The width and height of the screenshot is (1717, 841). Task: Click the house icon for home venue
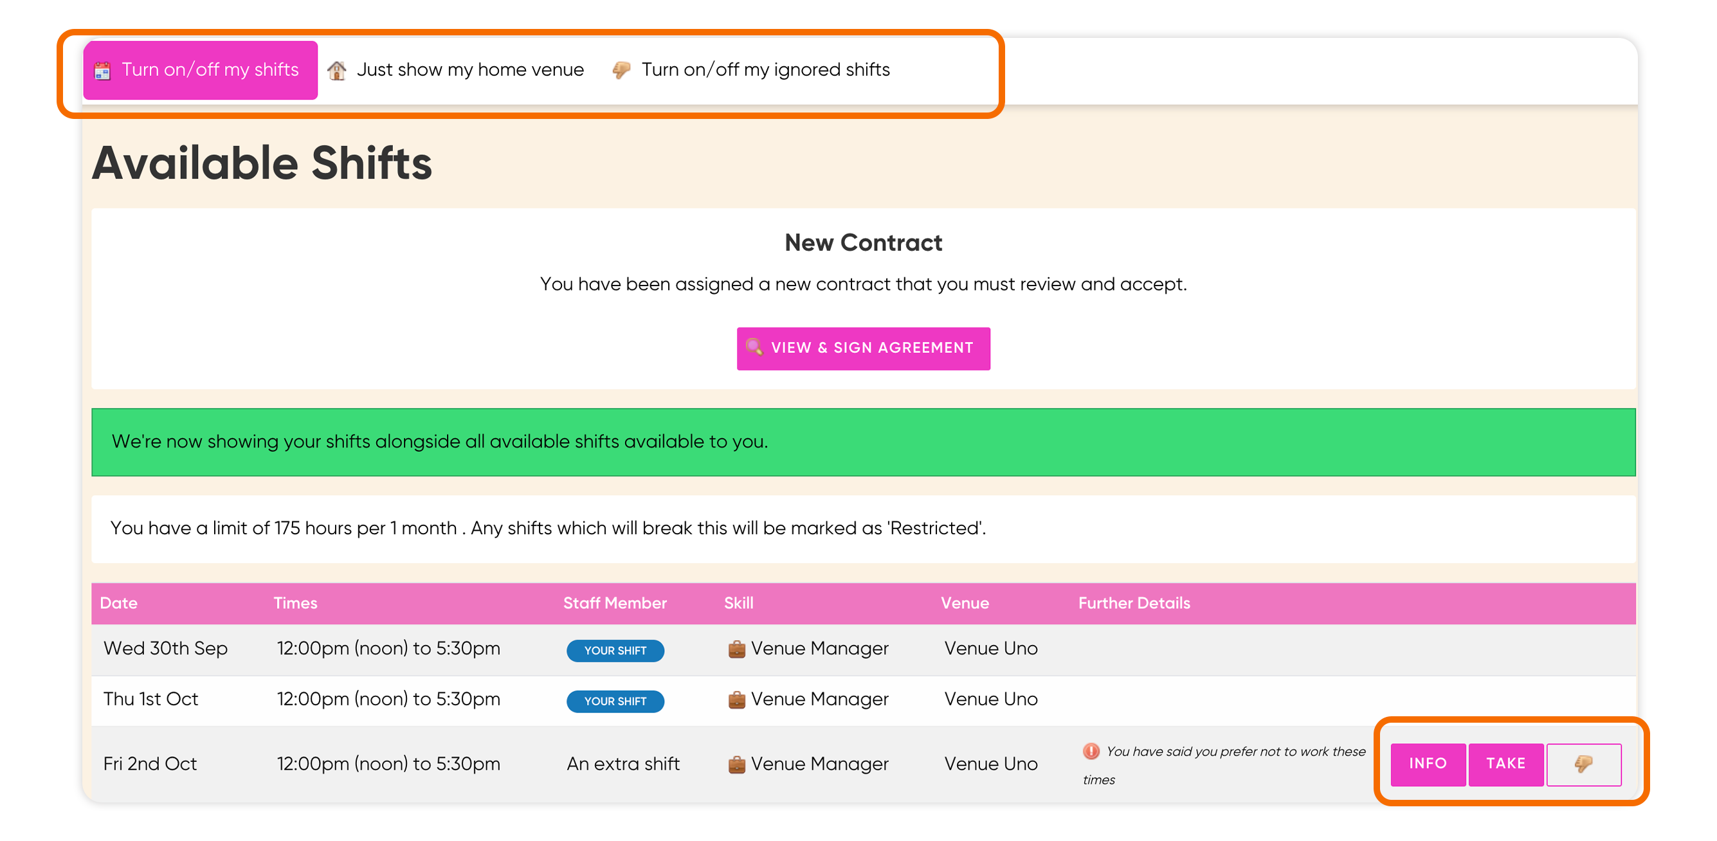coord(336,70)
